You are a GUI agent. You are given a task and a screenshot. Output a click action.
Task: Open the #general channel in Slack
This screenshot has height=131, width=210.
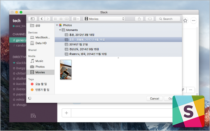point(18,40)
